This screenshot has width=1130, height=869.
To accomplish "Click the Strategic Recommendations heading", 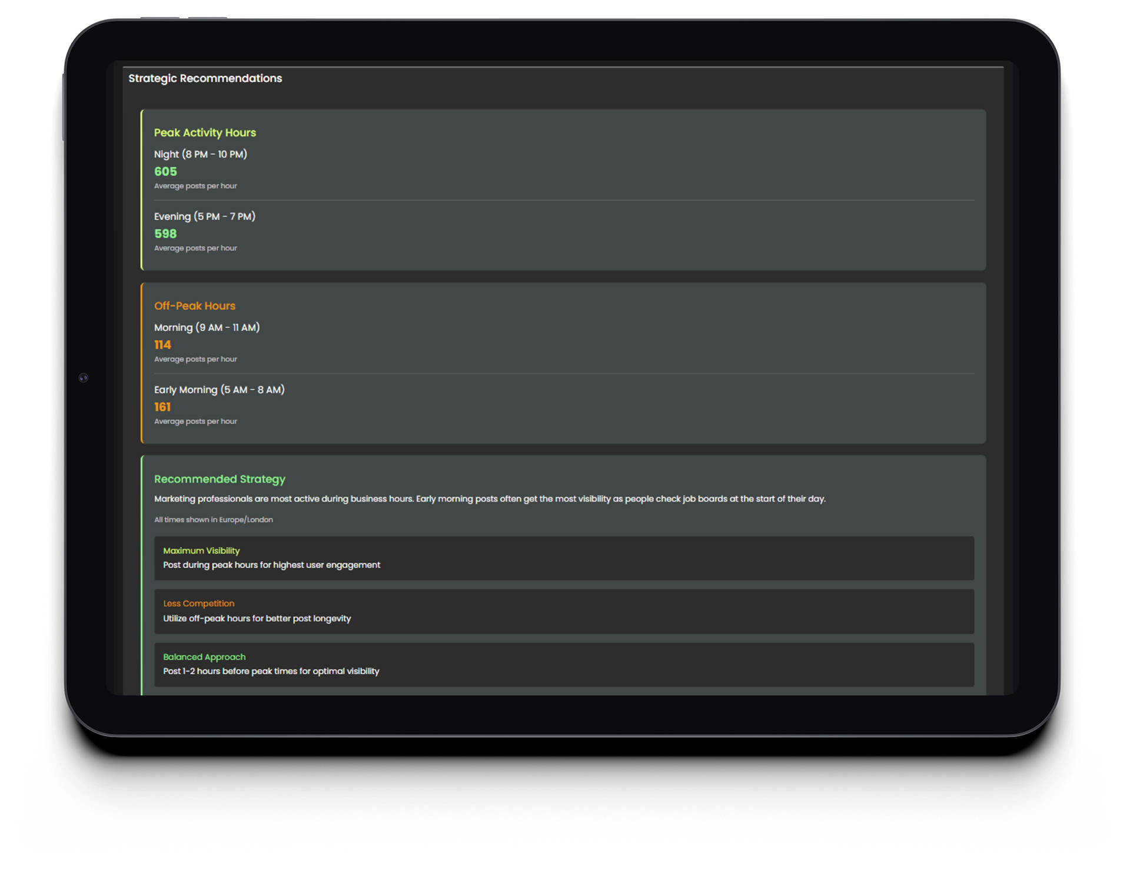I will 205,78.
